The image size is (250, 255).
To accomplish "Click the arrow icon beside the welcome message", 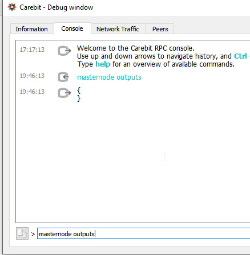I will (64, 51).
